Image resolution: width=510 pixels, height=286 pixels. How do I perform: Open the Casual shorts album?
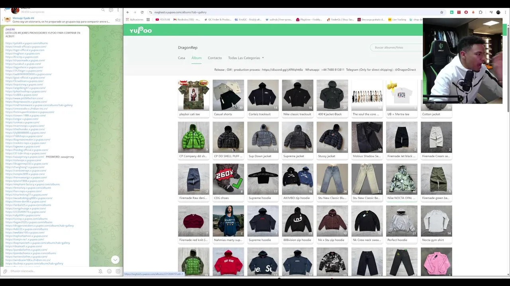tap(228, 98)
